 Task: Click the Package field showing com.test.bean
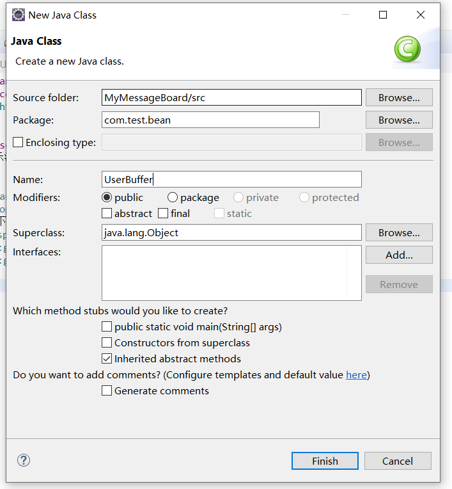click(x=210, y=120)
